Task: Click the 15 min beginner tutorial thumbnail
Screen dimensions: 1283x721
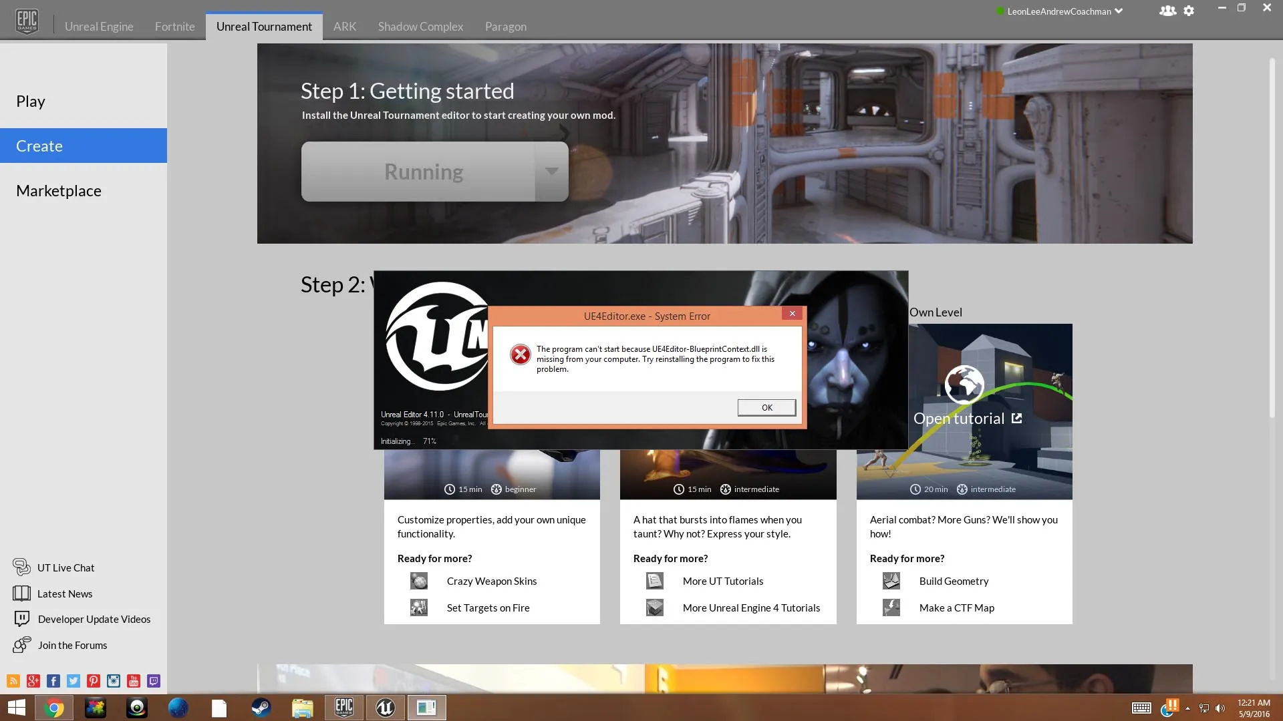Action: click(492, 475)
